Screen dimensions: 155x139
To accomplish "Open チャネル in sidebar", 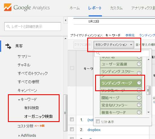I will [24, 65].
